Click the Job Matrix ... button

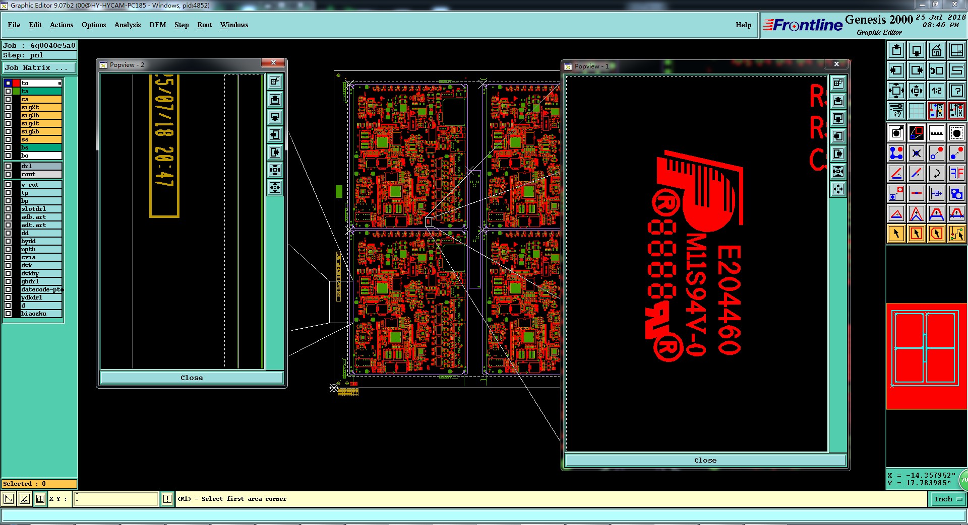point(39,67)
